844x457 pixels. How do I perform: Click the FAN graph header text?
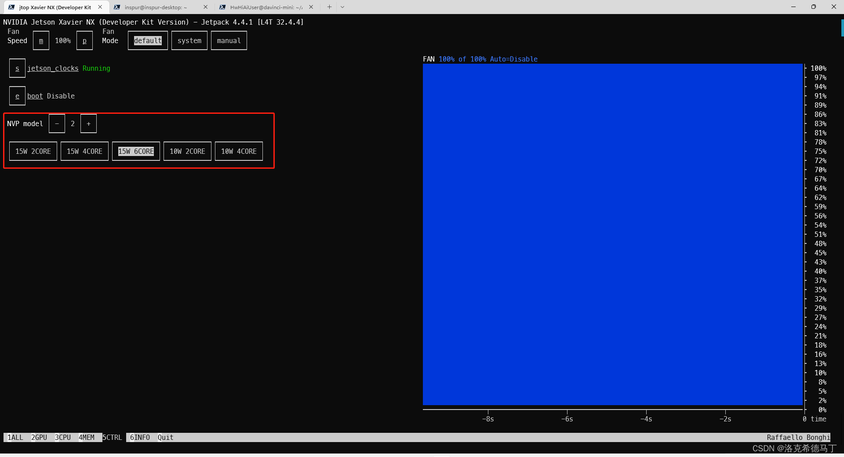[480, 59]
